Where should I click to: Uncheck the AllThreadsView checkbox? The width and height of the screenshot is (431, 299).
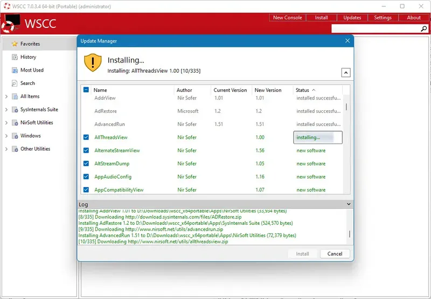coord(86,137)
